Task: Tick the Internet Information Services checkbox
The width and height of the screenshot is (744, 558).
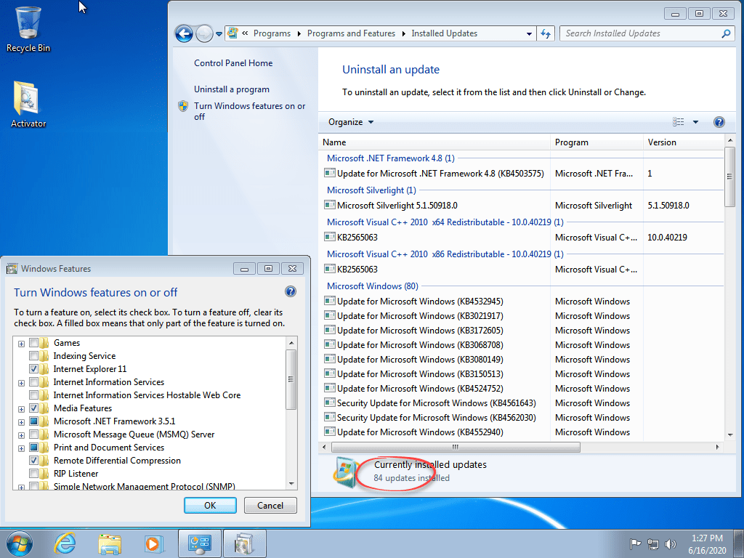Action: click(x=33, y=382)
